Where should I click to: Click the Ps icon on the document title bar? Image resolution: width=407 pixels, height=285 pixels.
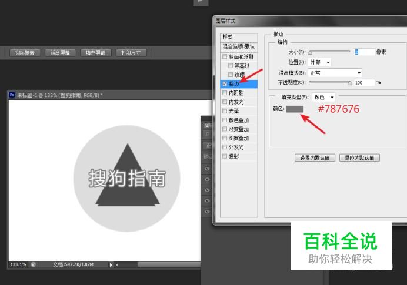[12, 95]
